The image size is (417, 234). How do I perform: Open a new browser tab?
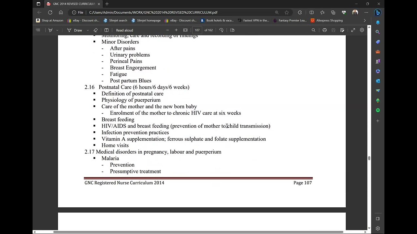(107, 4)
